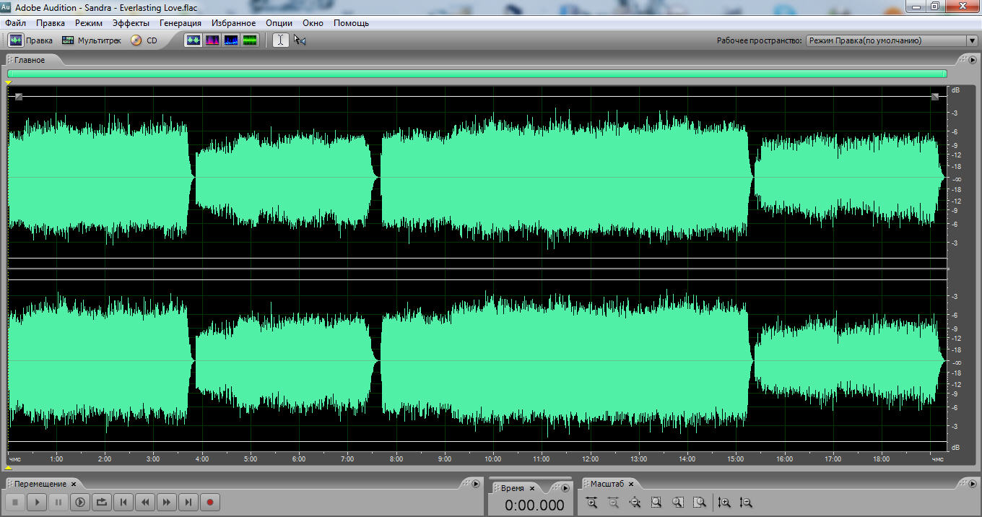982x517 pixels.
Task: Click the Rewind transport button
Action: pos(145,502)
